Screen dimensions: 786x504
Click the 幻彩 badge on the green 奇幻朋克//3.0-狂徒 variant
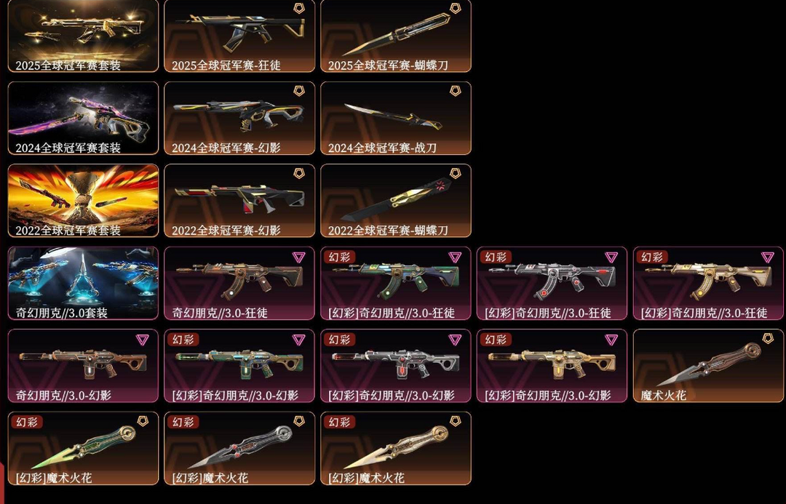pyautogui.click(x=339, y=257)
